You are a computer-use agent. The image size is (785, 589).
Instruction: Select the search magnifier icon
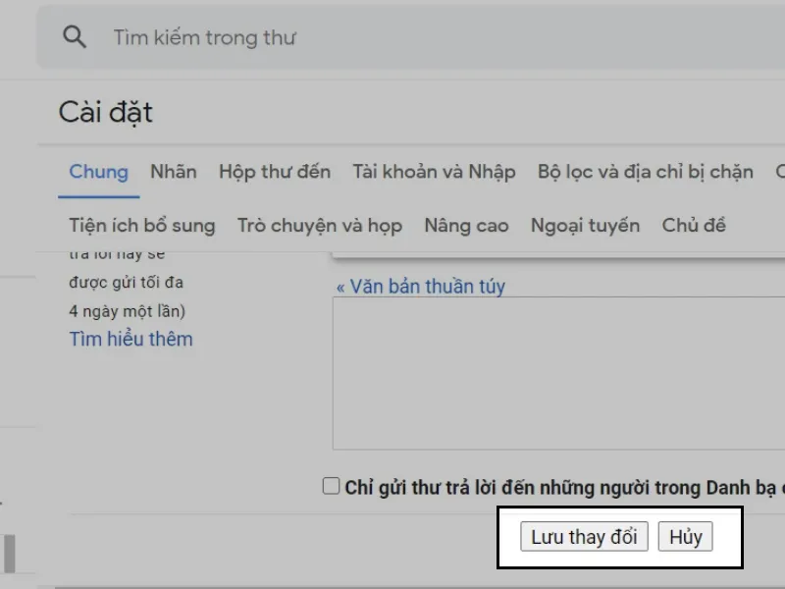pyautogui.click(x=75, y=36)
